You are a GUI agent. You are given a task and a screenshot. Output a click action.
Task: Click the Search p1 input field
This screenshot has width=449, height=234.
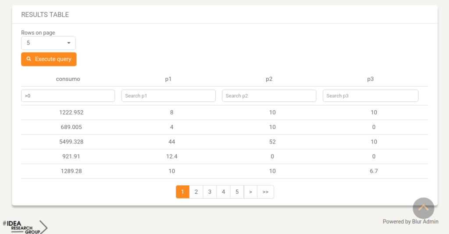tap(168, 96)
